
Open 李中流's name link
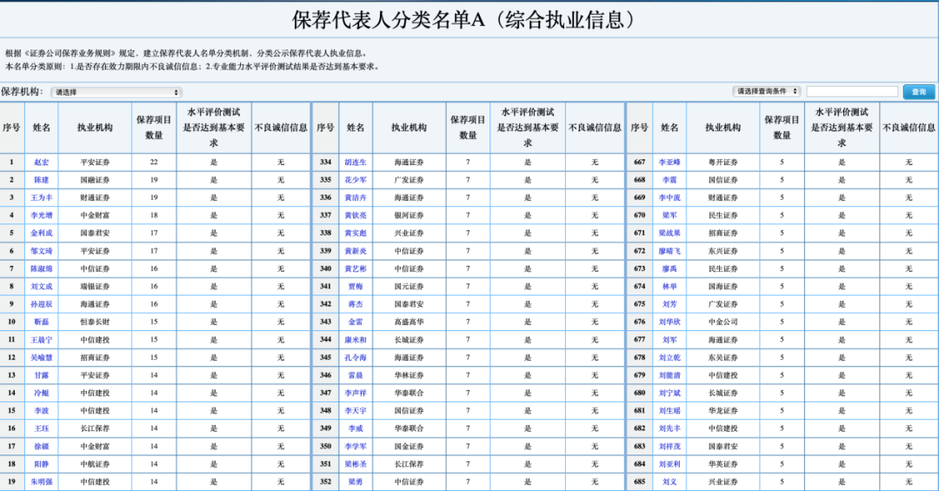(669, 197)
